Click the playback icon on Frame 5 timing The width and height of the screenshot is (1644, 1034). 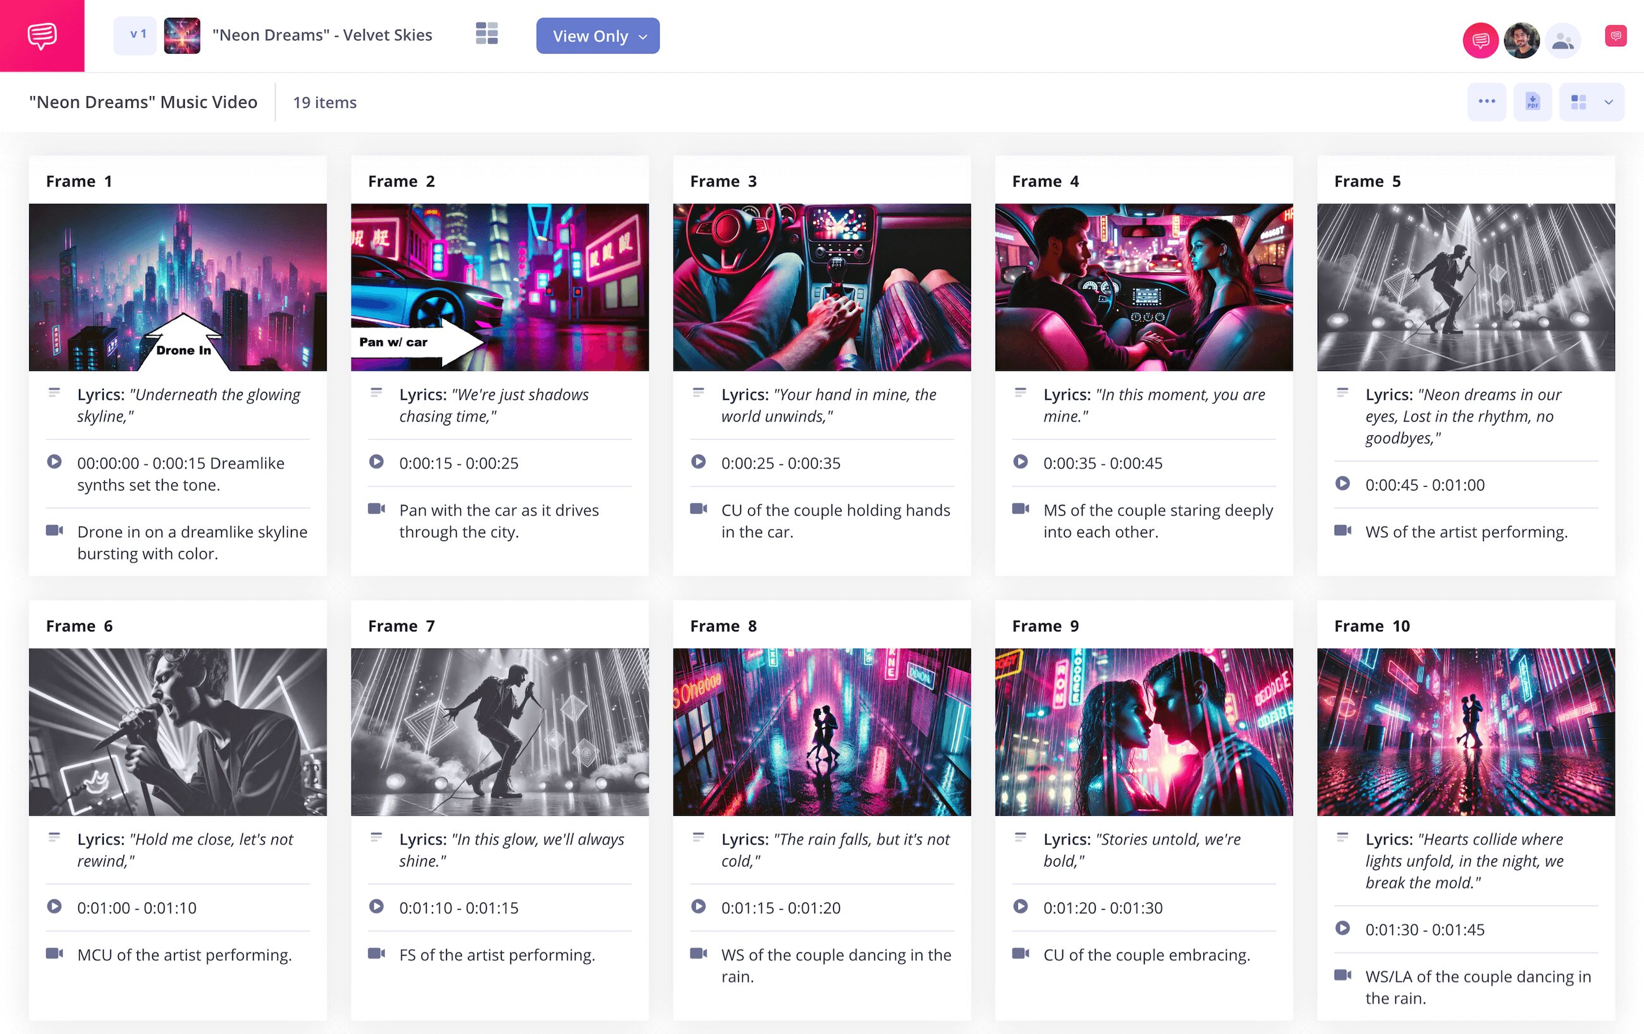click(x=1344, y=484)
